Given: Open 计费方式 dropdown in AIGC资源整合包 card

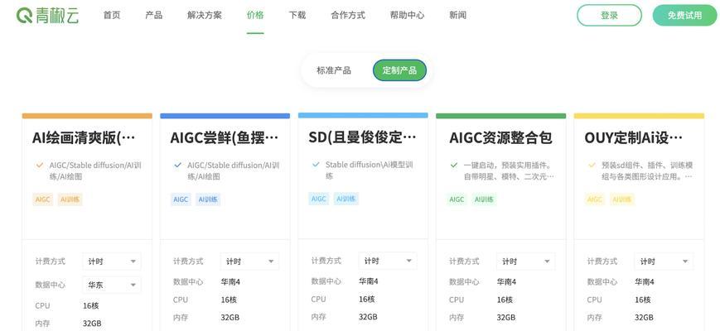Looking at the screenshot, I should (x=526, y=261).
